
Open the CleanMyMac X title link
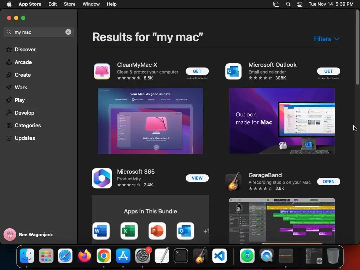[137, 65]
